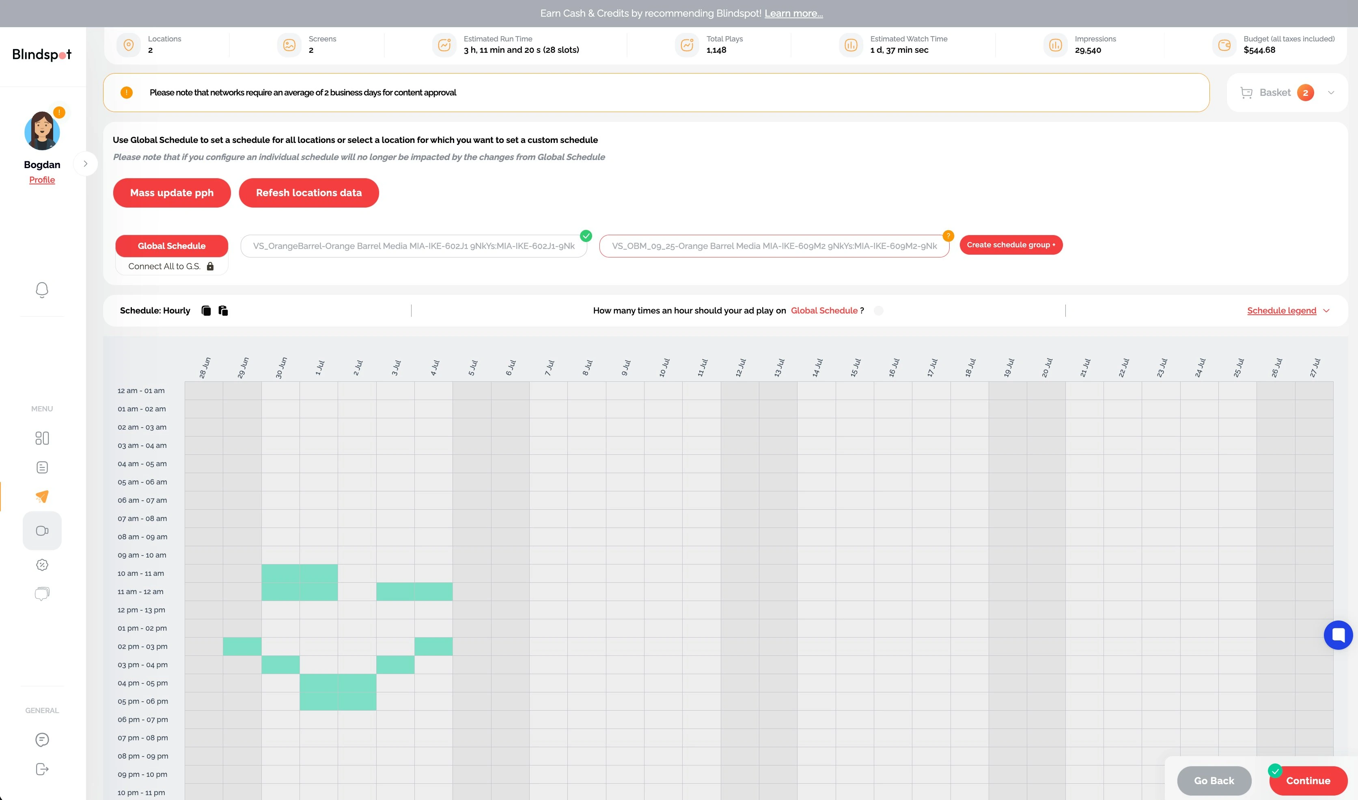Screen dimensions: 1358x800
Task: Paste schedule using the clipboard paste icon
Action: 223,311
